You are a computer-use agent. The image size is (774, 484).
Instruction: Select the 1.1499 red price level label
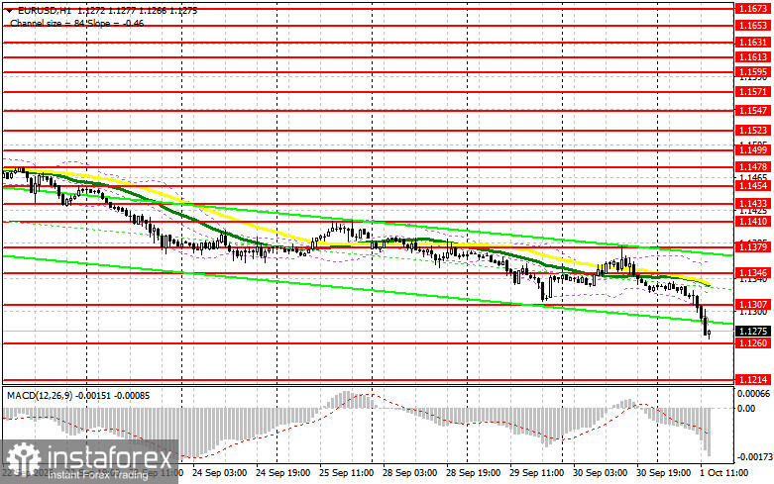pyautogui.click(x=753, y=149)
